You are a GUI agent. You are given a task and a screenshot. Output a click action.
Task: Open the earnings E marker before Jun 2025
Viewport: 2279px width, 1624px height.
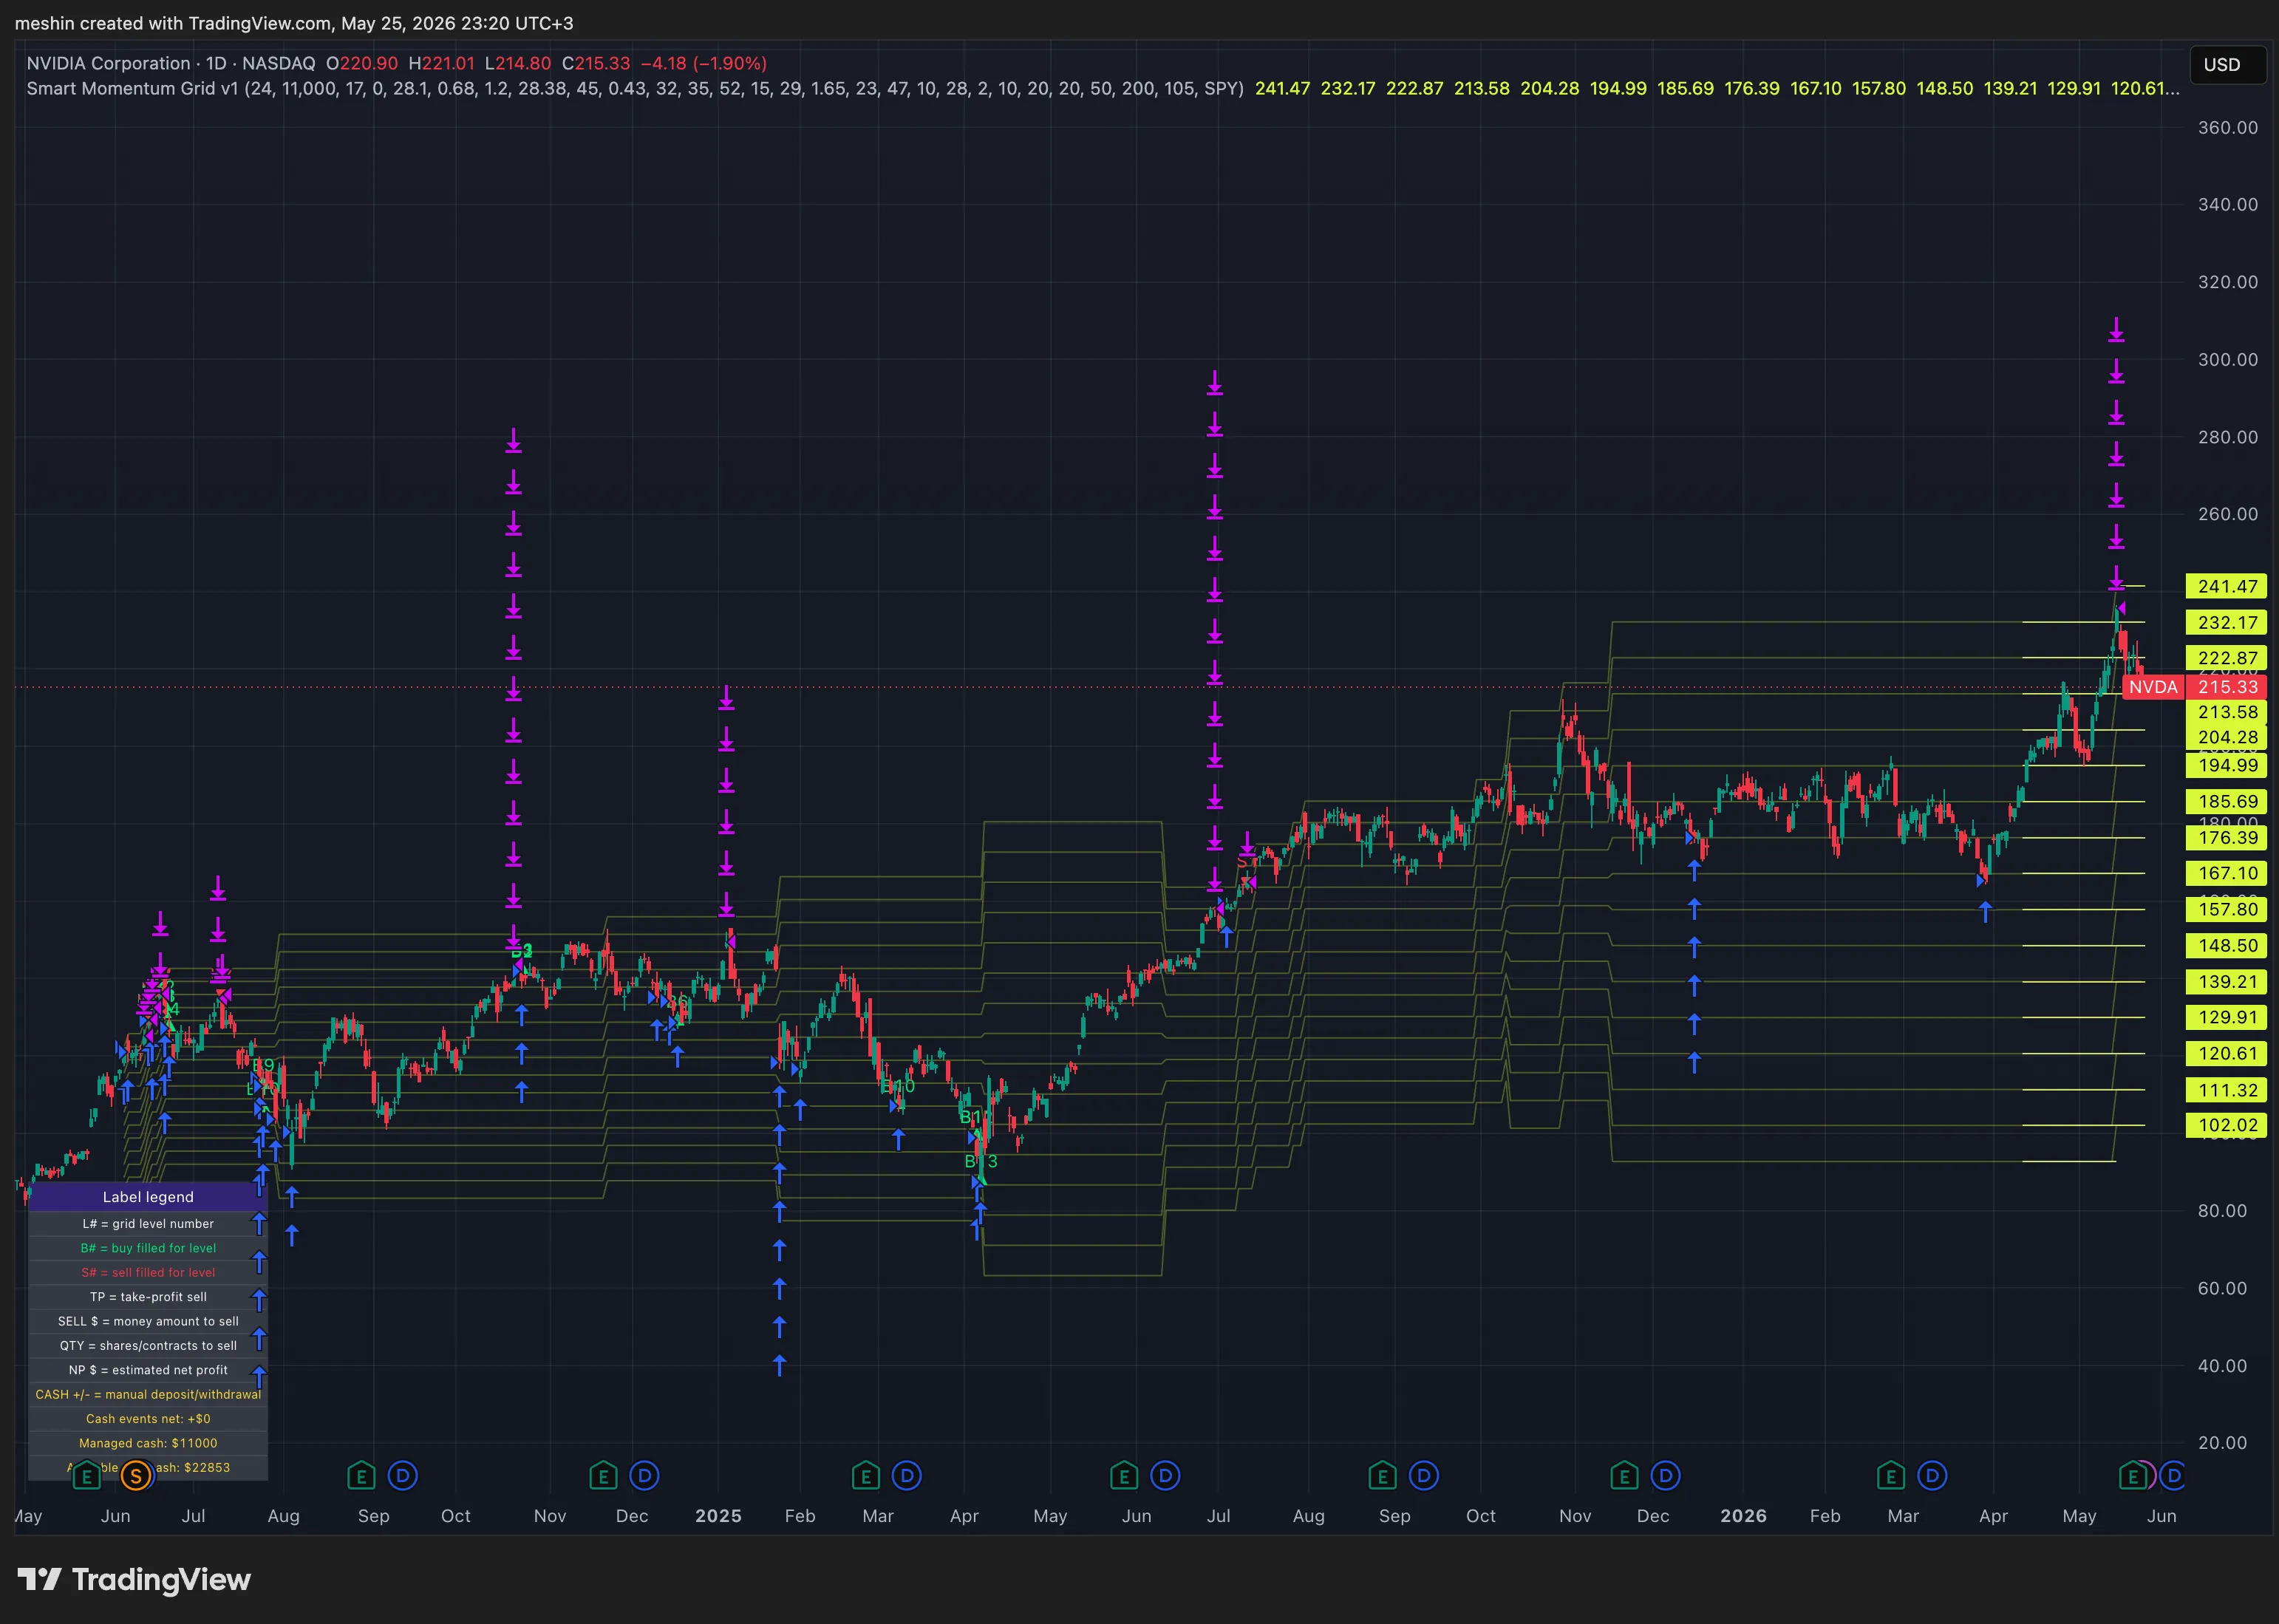(1124, 1475)
